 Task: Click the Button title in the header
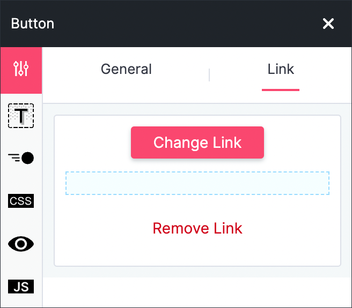33,24
